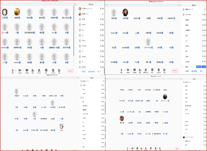This screenshot has width=207, height=151.
Task: Open the chat icon in lower-right meeting toolbar
Action: [x=151, y=148]
